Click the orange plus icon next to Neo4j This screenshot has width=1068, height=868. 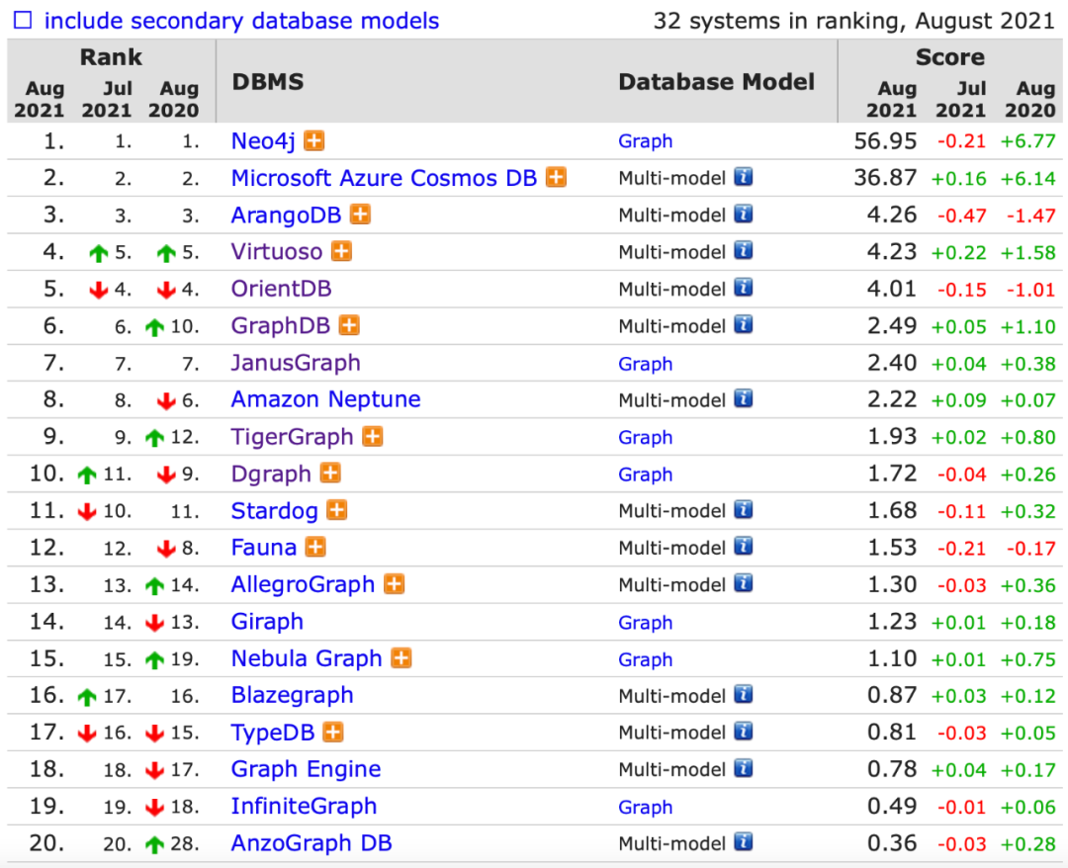[x=314, y=141]
